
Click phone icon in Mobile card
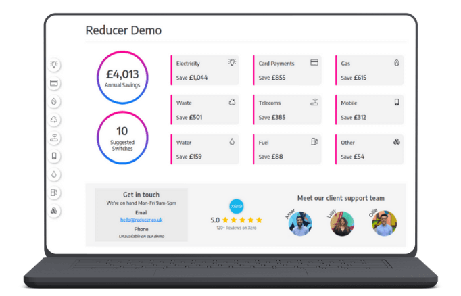[397, 102]
